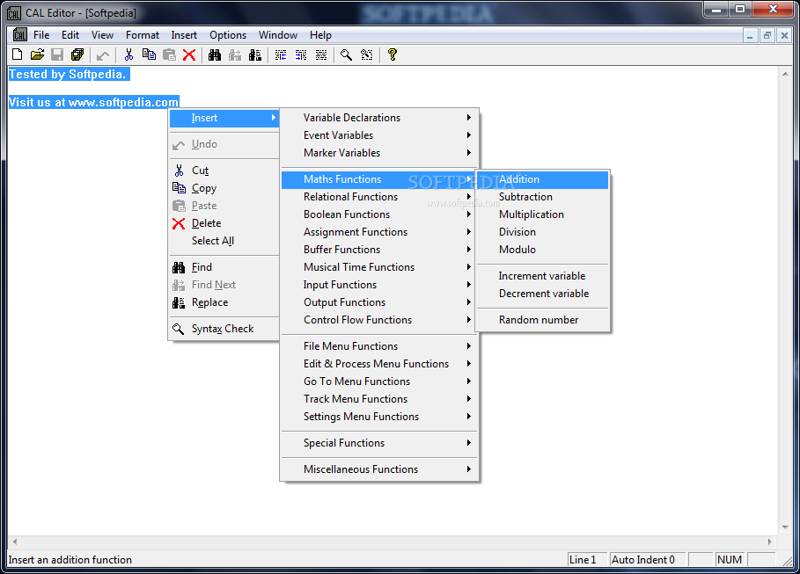Click the vertical scrollbar down arrow
This screenshot has width=800, height=574.
click(785, 527)
